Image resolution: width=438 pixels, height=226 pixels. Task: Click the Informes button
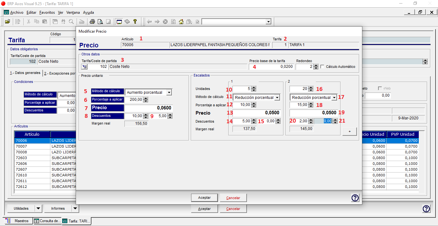click(58, 208)
